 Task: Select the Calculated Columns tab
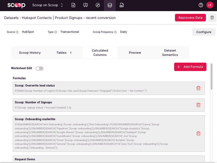tap(100, 53)
